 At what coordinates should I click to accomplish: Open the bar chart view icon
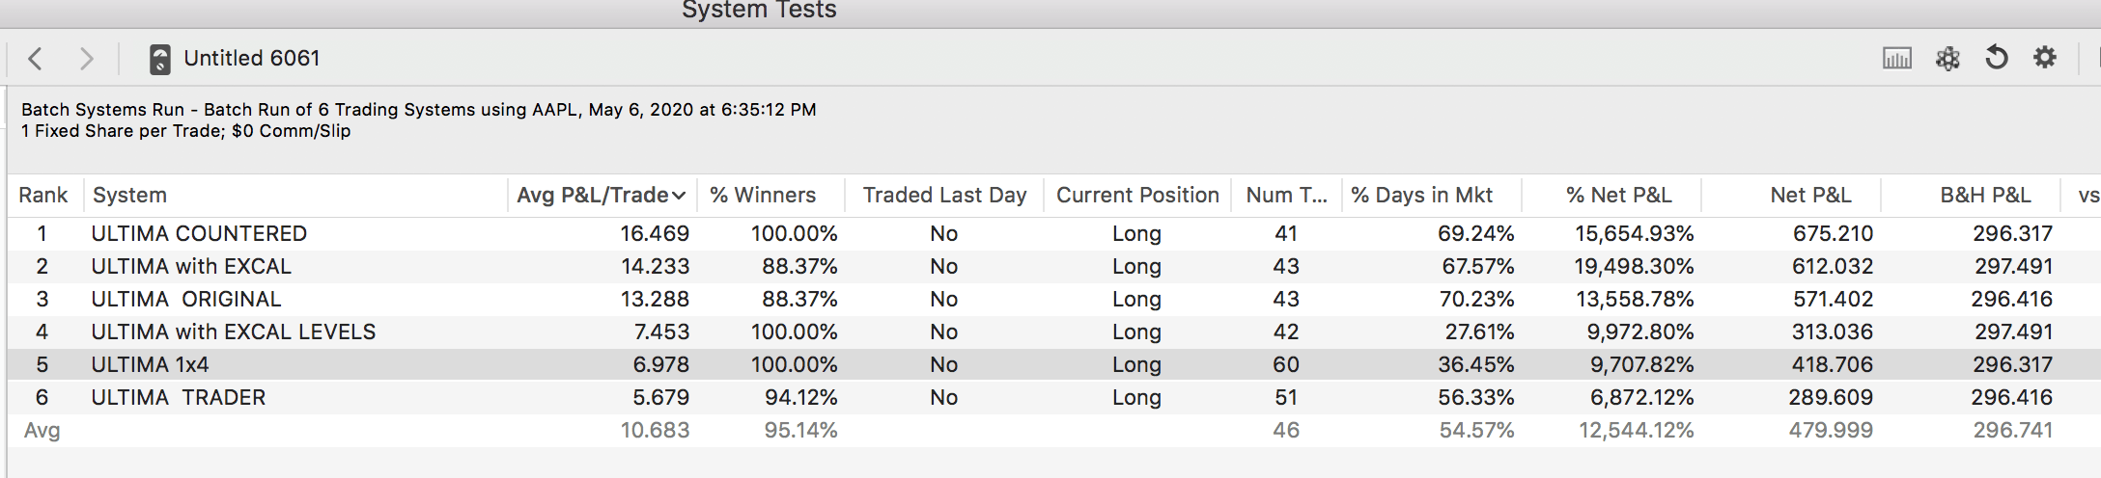(x=1896, y=59)
